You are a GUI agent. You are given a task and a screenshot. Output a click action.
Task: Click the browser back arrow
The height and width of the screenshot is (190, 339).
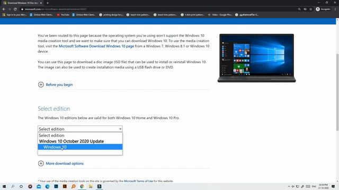(x=4, y=9)
